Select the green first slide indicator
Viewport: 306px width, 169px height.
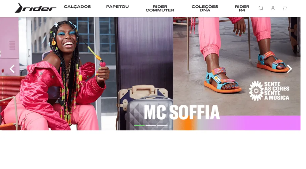pyautogui.click(x=139, y=125)
